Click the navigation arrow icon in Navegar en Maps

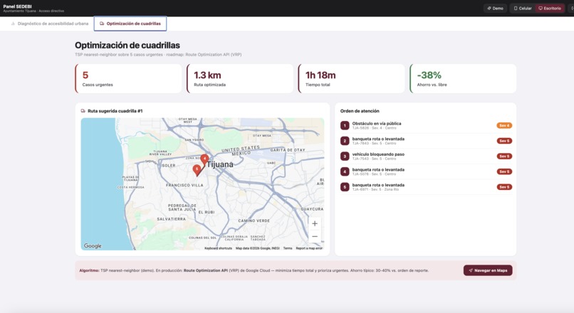(x=471, y=270)
